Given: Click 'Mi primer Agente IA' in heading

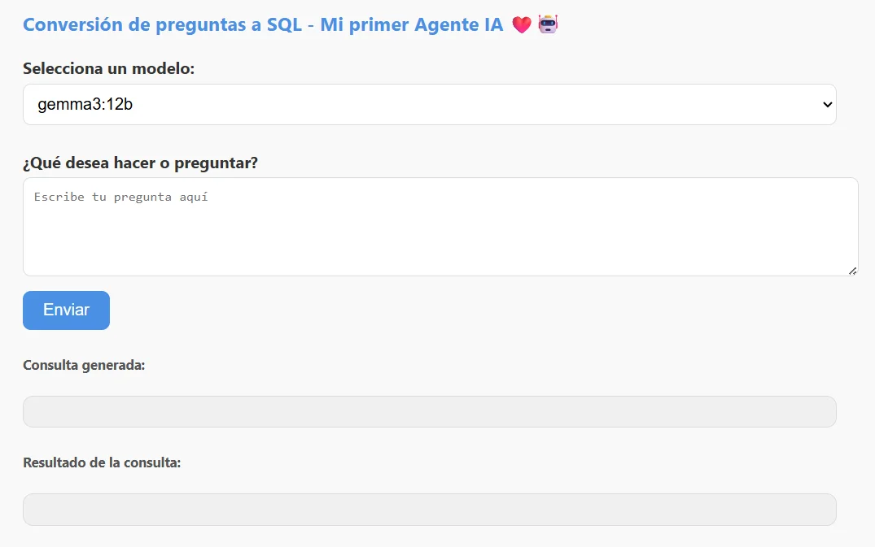Looking at the screenshot, I should point(412,25).
